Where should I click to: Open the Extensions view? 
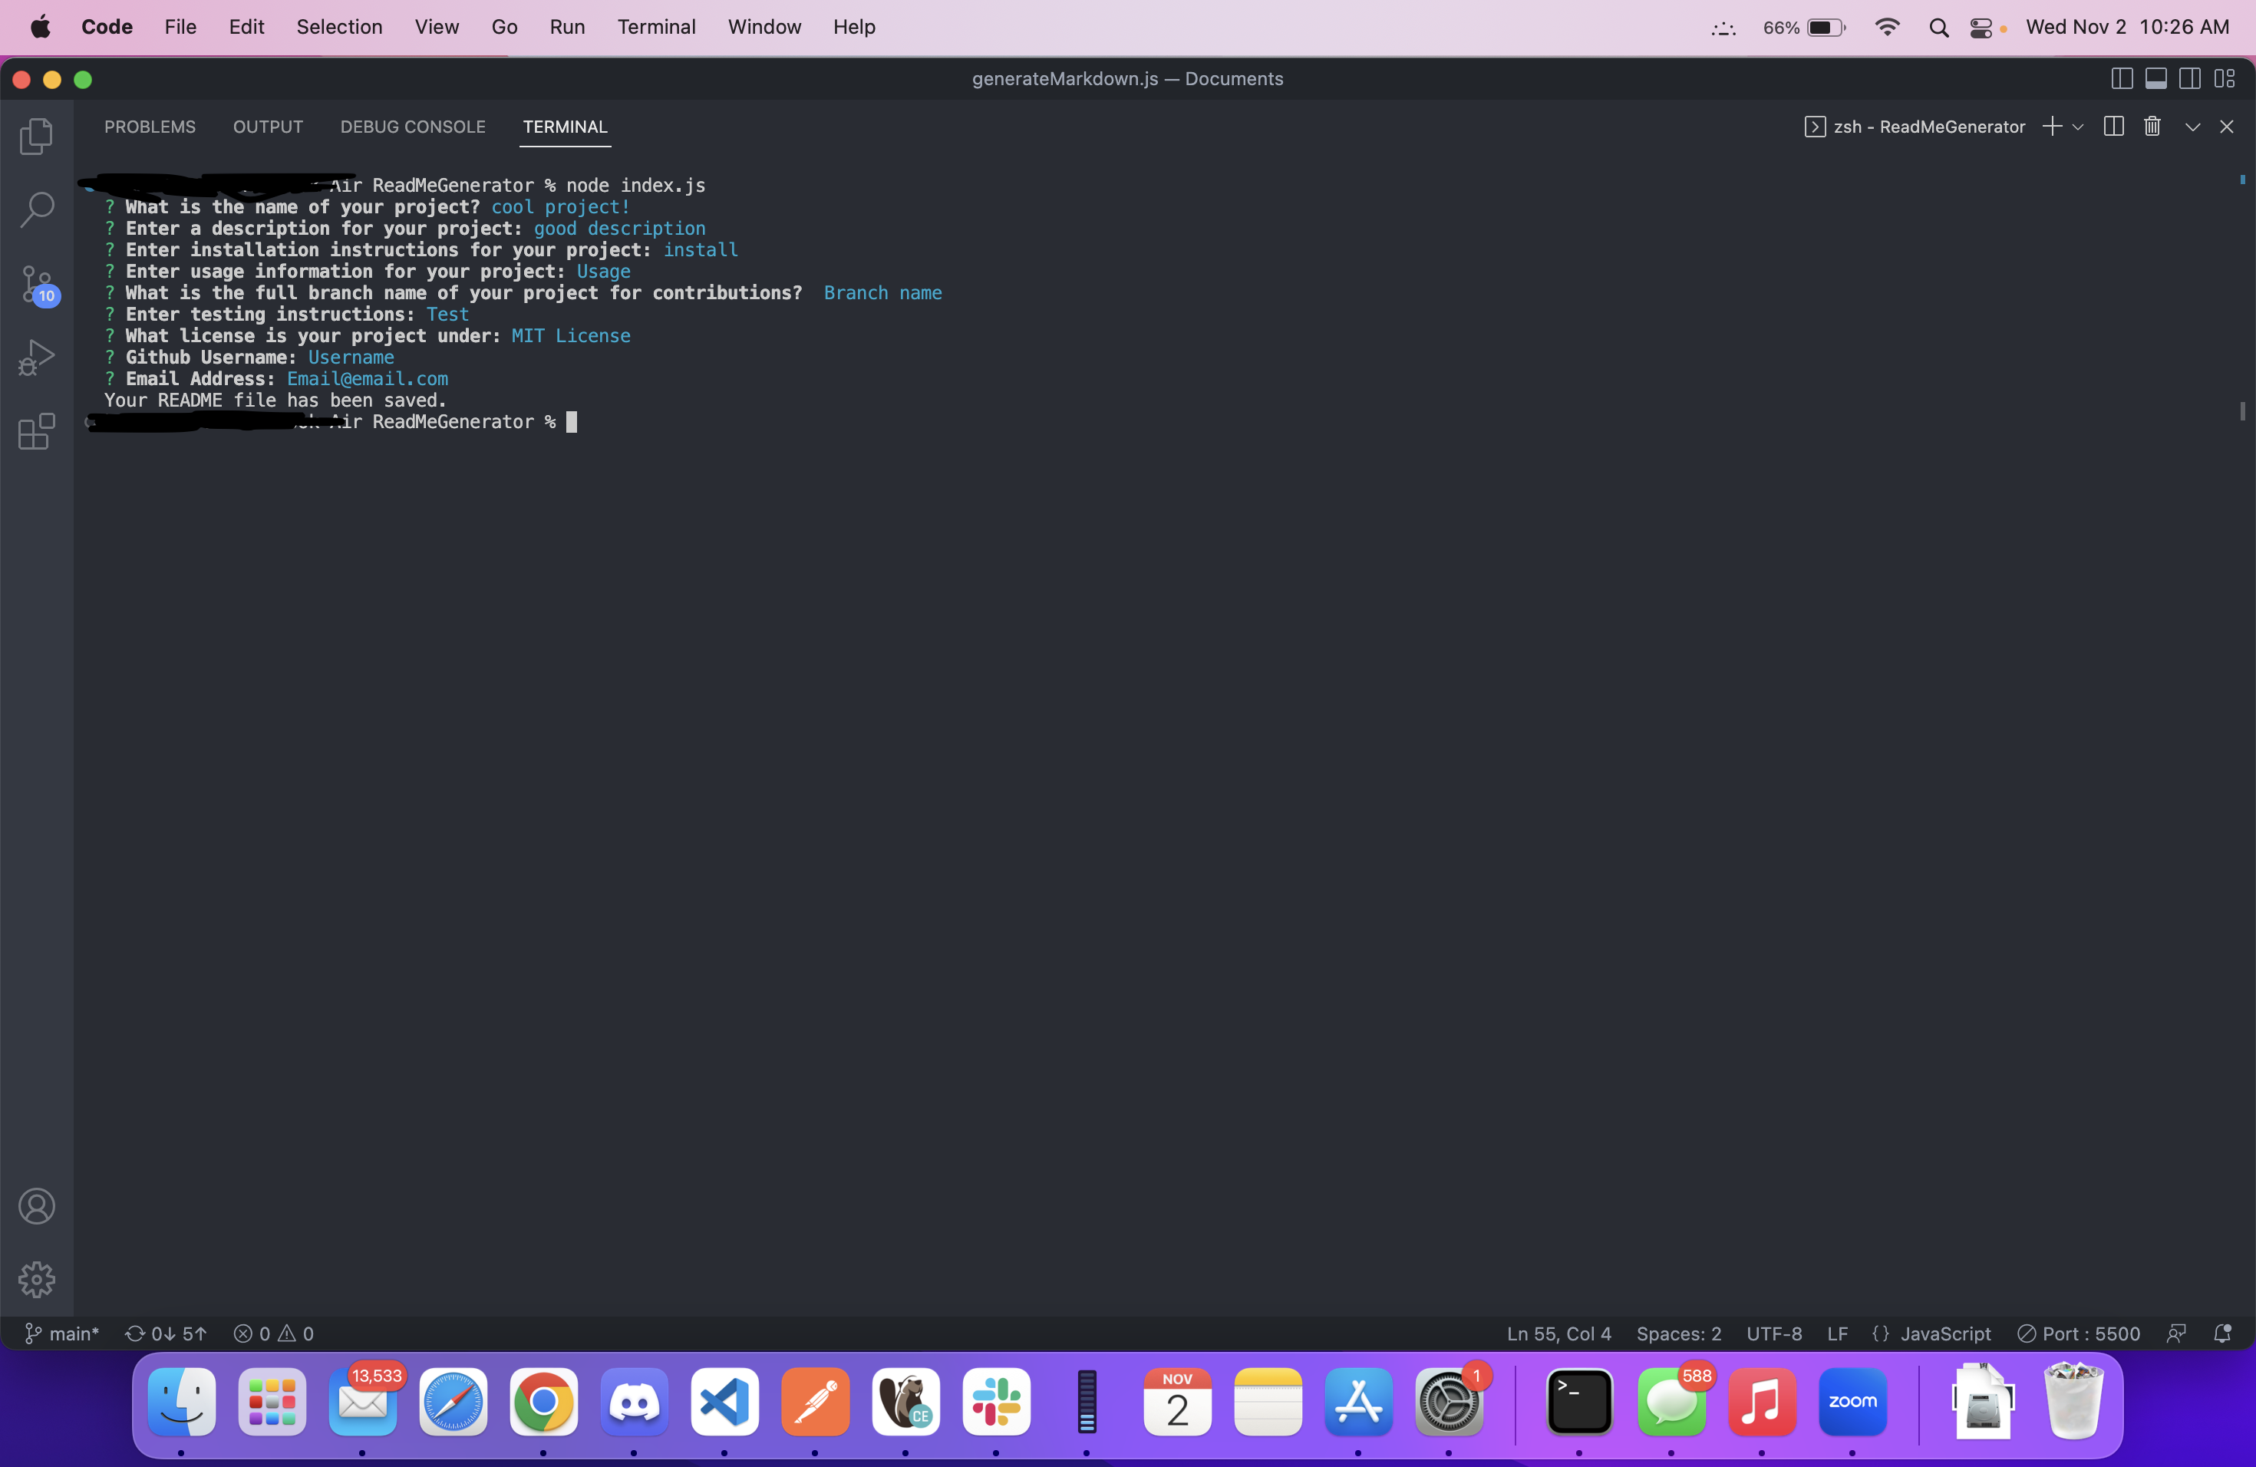coord(36,432)
